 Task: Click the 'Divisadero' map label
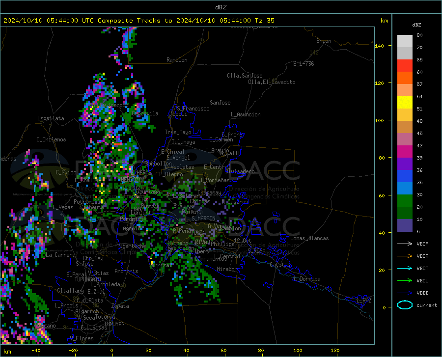240,171
